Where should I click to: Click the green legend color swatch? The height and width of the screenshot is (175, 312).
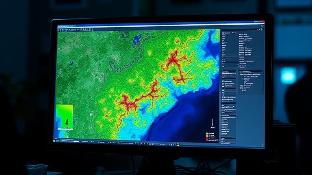click(208, 133)
